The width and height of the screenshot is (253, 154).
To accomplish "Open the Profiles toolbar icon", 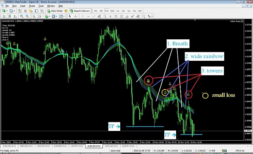I will [x=11, y=11].
